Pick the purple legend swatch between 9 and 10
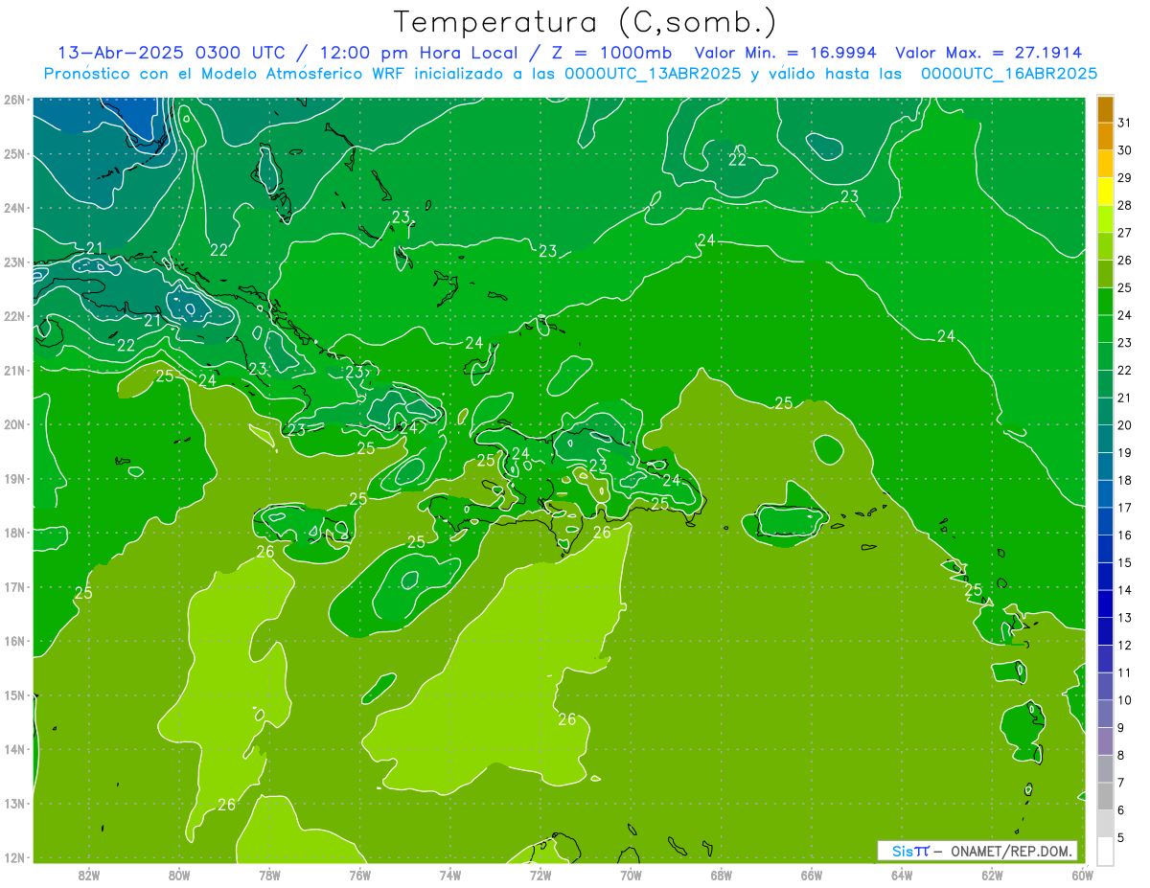Screen dimensions: 1150x888 pyautogui.click(x=1105, y=714)
